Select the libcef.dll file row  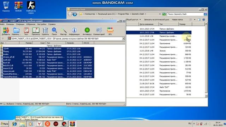point(47,63)
